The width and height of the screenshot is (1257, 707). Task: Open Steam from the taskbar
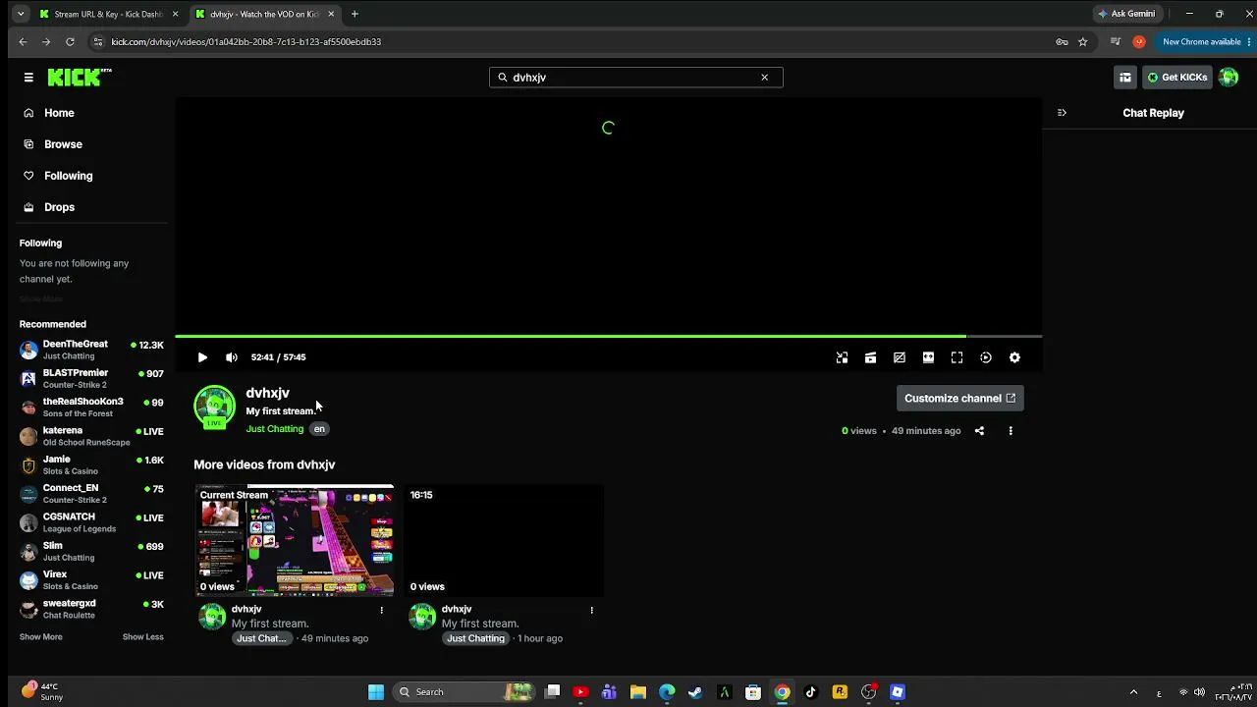[695, 692]
